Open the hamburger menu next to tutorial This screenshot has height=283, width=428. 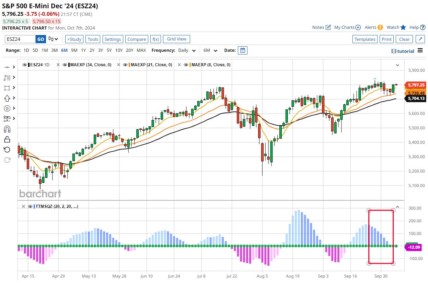pos(420,51)
